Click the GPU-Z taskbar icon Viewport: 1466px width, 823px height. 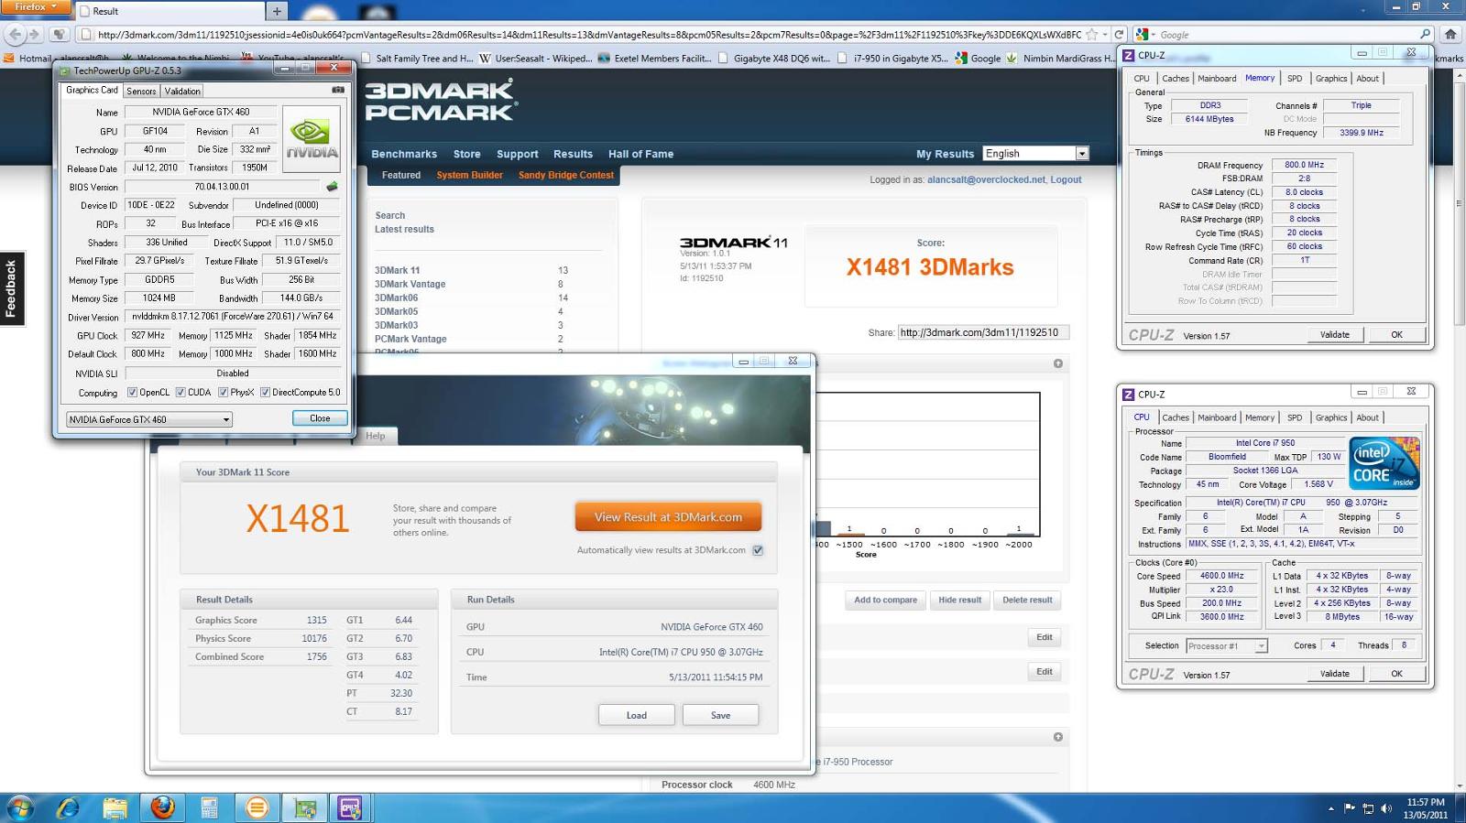[x=305, y=807]
